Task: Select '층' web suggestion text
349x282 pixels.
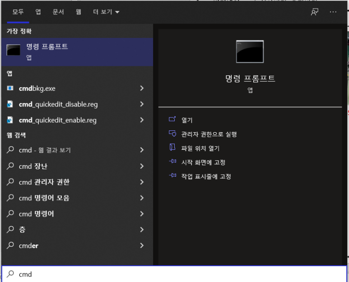Action: (22, 230)
